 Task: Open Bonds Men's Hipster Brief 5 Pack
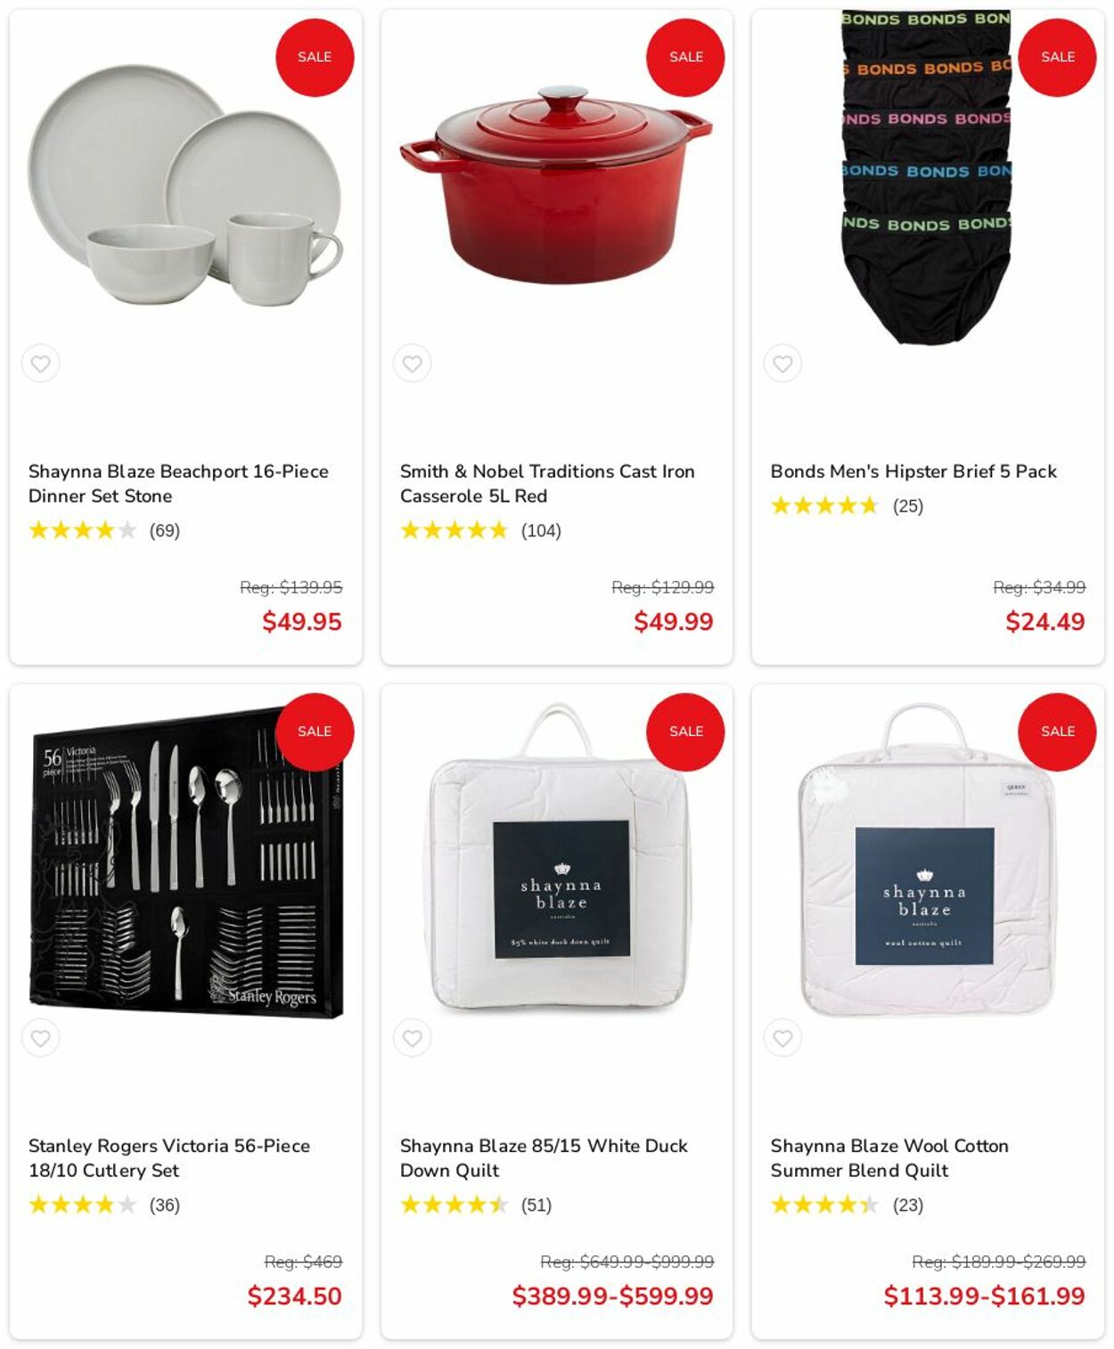click(x=913, y=471)
